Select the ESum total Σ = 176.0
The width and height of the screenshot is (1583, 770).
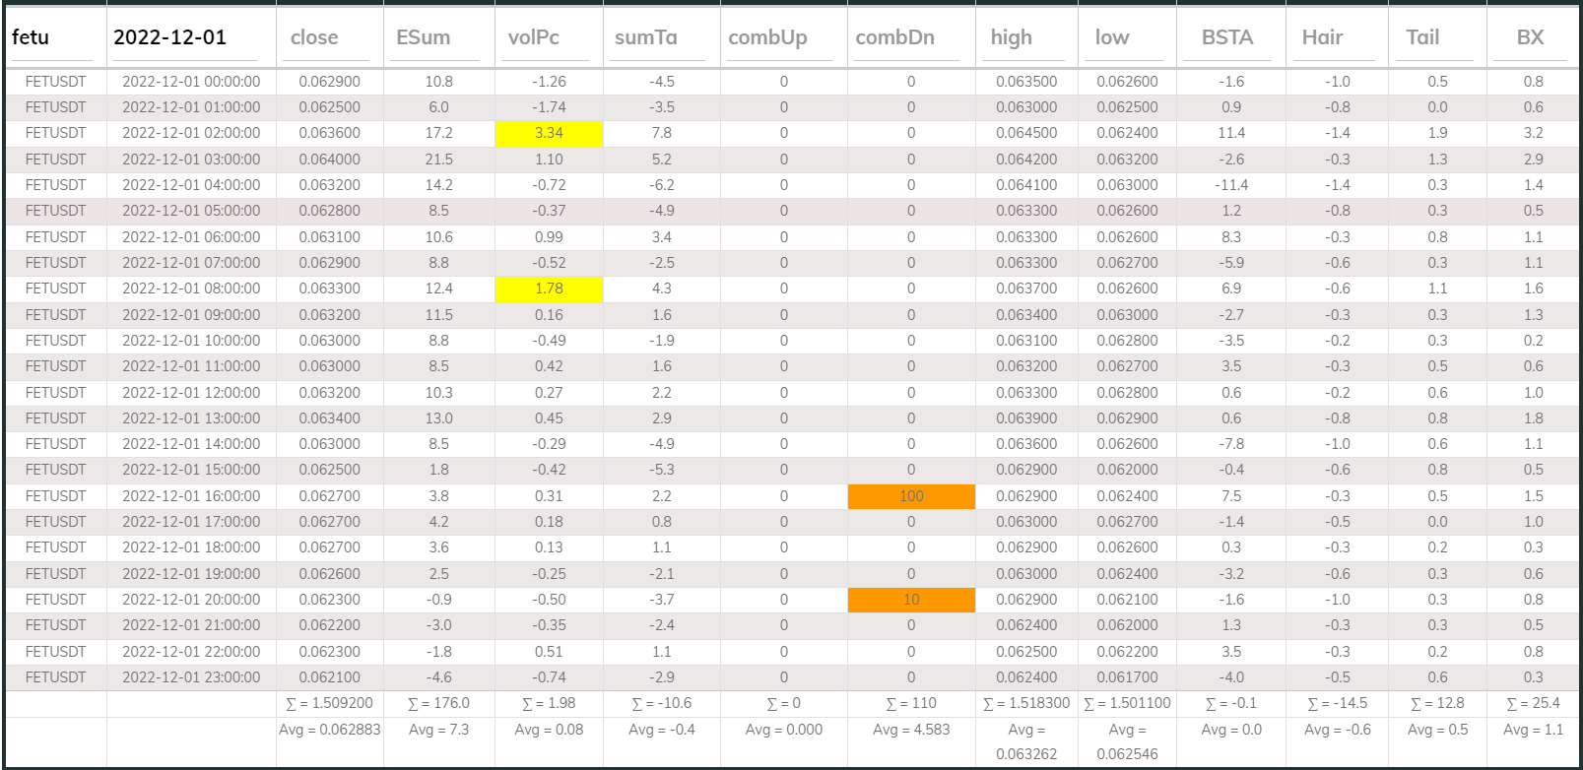[x=439, y=703]
